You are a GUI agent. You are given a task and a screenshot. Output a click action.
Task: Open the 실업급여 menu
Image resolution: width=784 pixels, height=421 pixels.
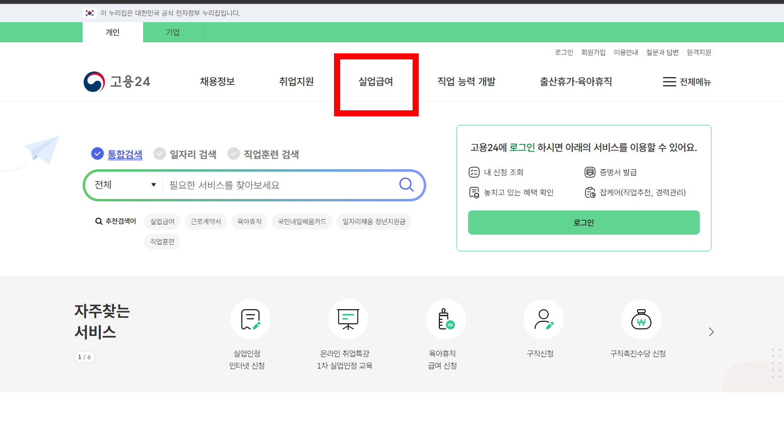tap(376, 82)
